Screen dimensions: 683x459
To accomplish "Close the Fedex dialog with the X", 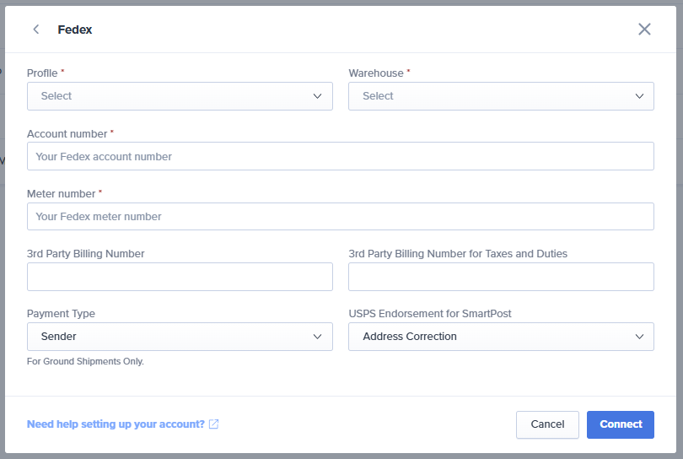I will 644,30.
